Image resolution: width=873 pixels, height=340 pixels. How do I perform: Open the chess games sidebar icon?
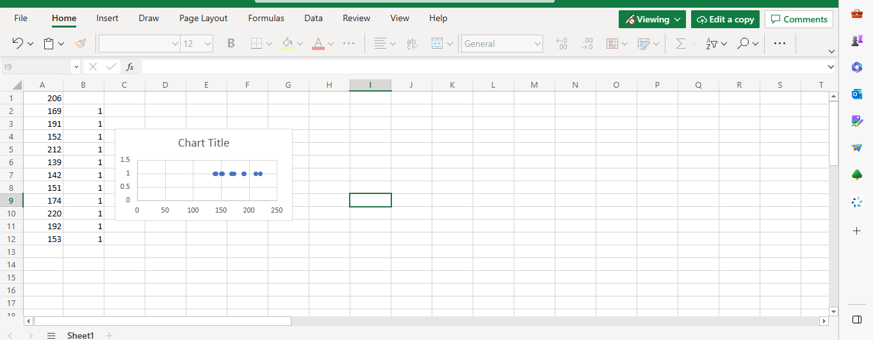[x=857, y=40]
